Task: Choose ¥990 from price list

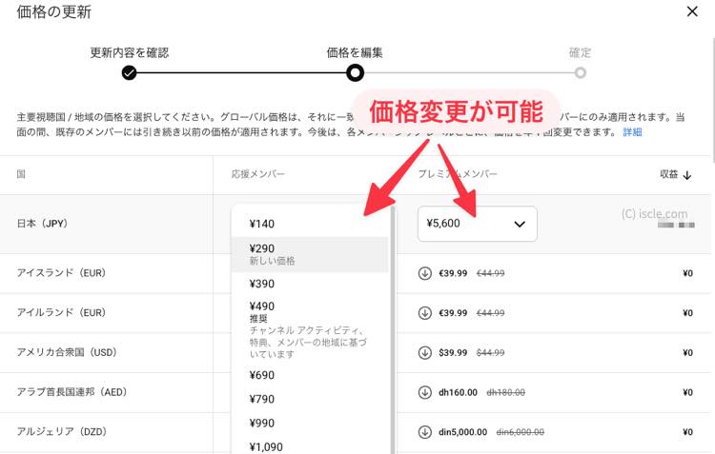Action: tap(310, 423)
